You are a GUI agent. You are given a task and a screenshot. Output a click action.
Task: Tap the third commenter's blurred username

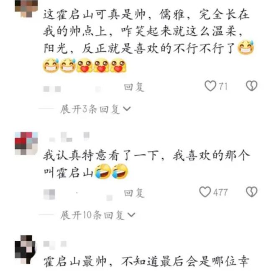click(55, 244)
